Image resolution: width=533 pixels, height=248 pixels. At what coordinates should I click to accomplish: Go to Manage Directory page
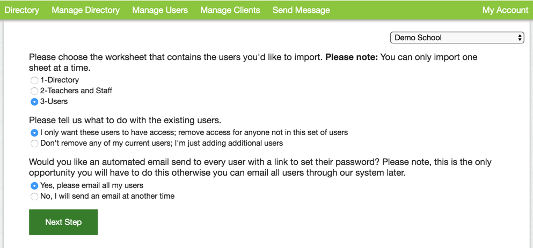coord(85,10)
